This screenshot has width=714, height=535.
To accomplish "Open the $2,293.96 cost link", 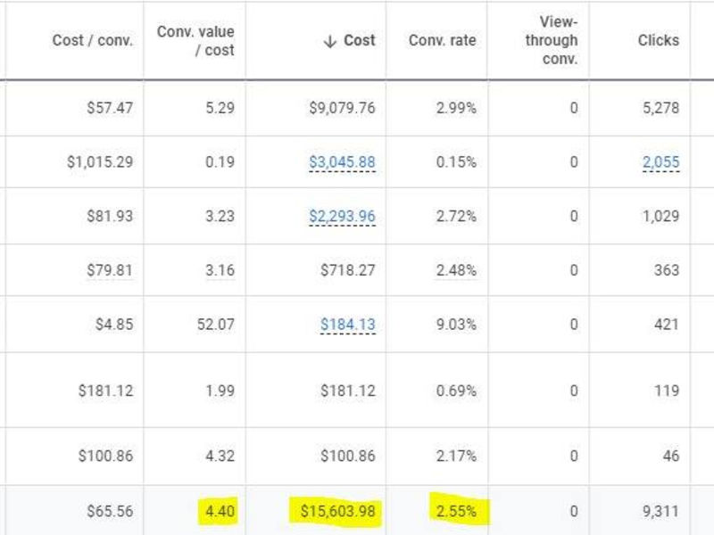I will point(342,216).
